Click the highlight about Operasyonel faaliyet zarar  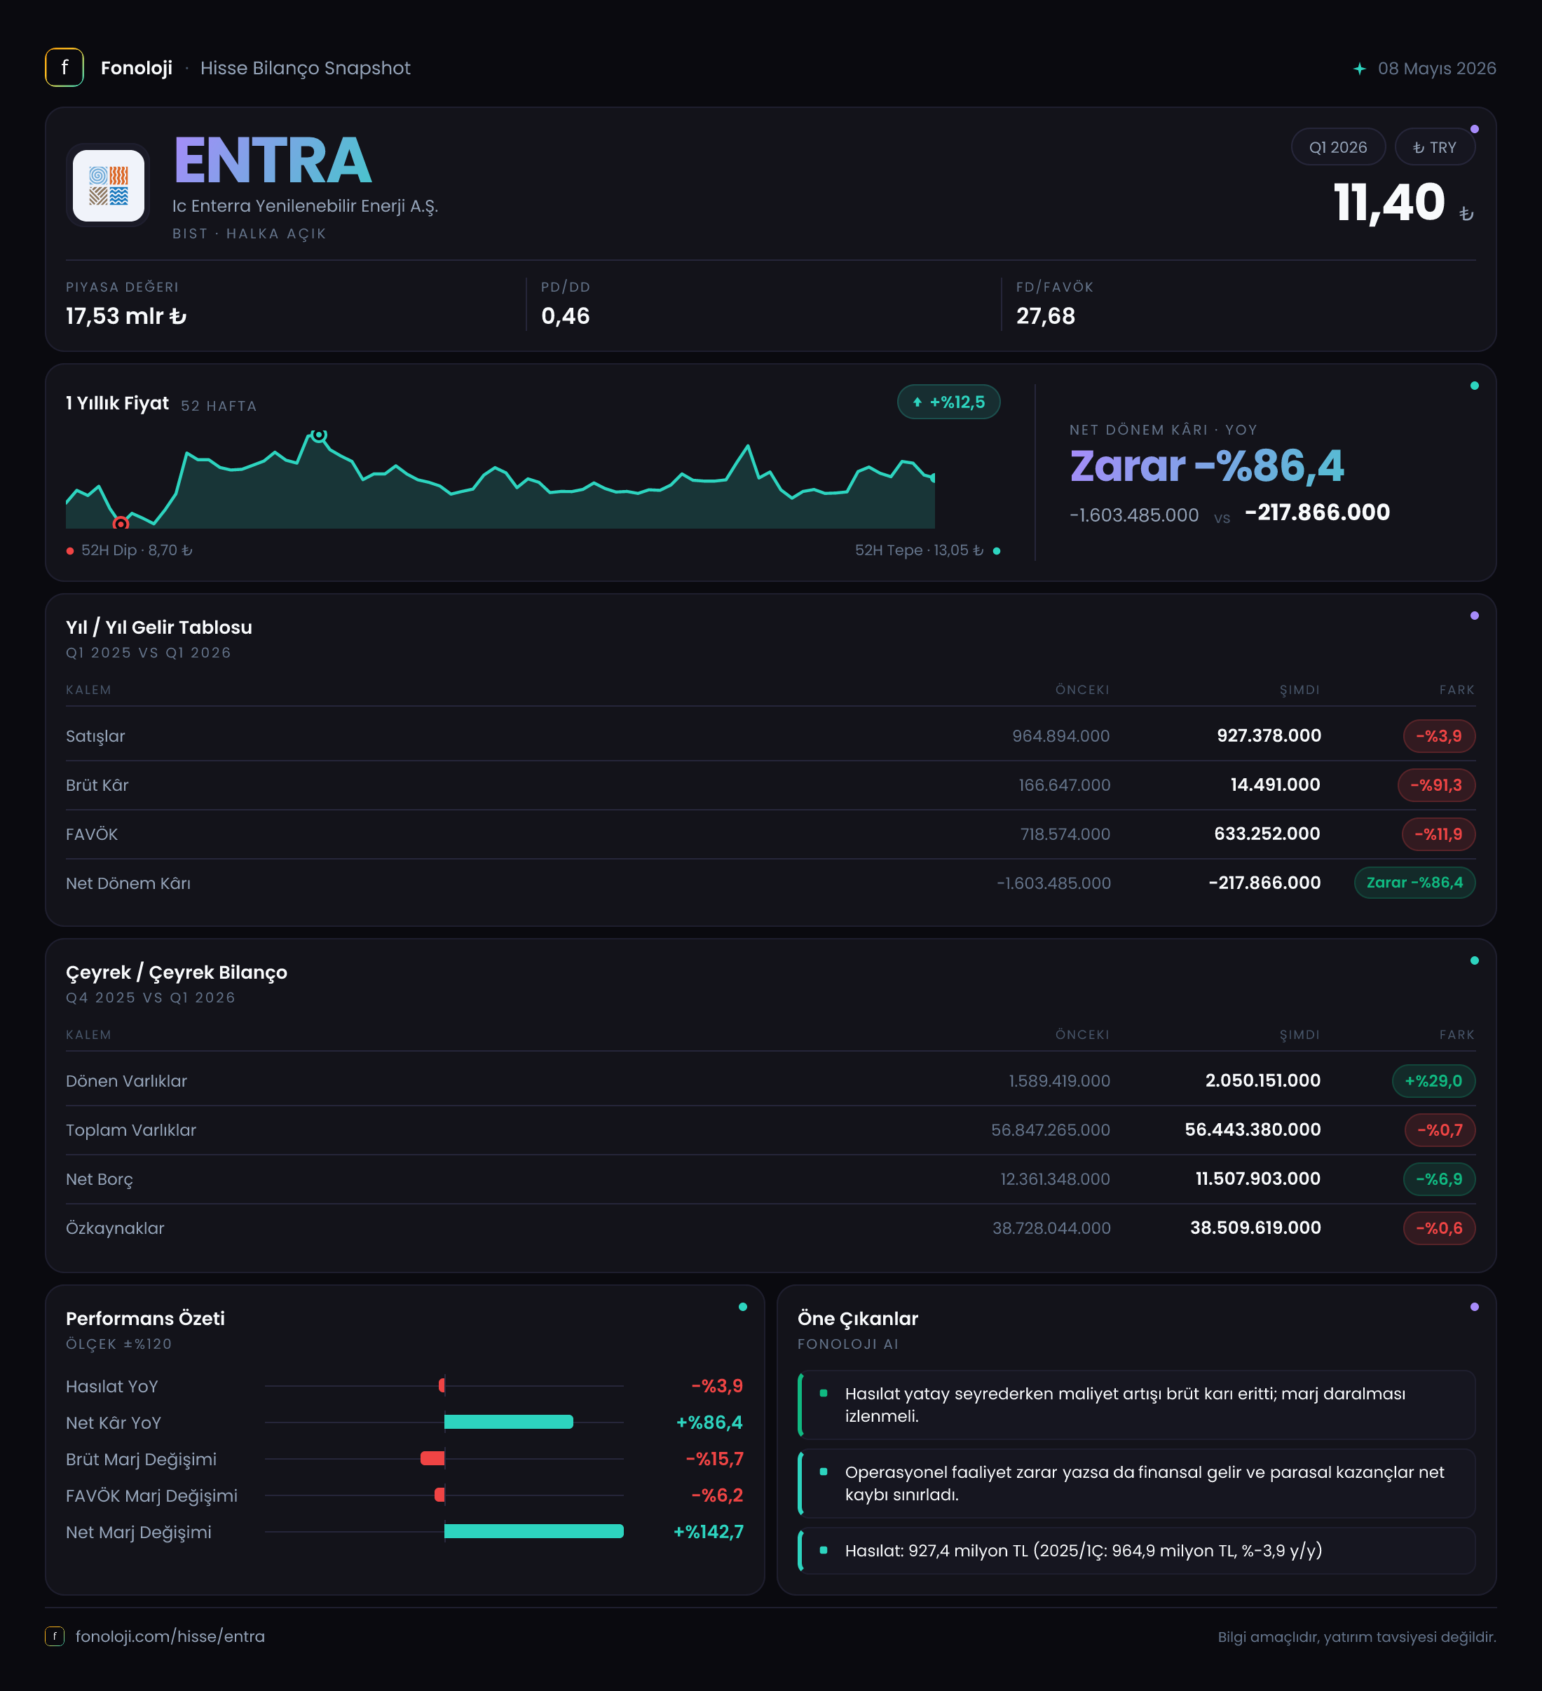click(1136, 1483)
